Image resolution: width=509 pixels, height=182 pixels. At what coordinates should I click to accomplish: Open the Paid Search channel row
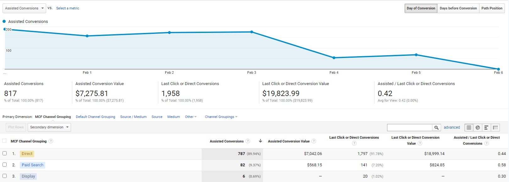point(33,165)
